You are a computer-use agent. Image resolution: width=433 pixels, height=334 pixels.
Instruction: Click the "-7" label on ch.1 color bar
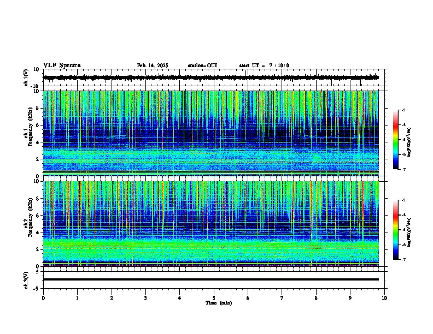point(403,169)
